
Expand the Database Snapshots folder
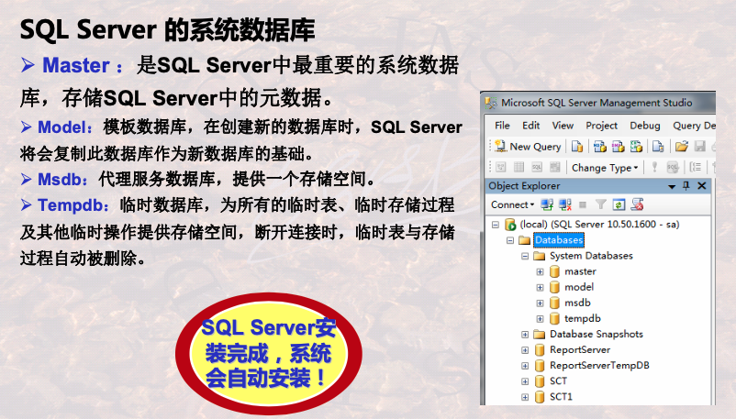point(525,335)
